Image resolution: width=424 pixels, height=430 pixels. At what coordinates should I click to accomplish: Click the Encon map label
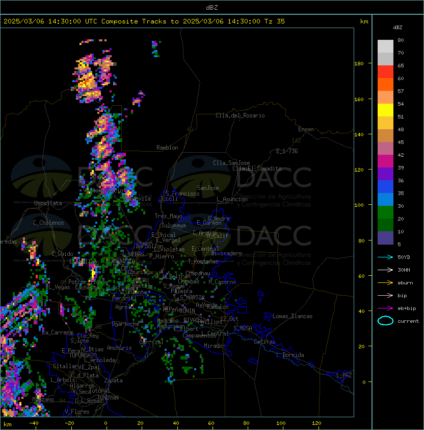306,129
